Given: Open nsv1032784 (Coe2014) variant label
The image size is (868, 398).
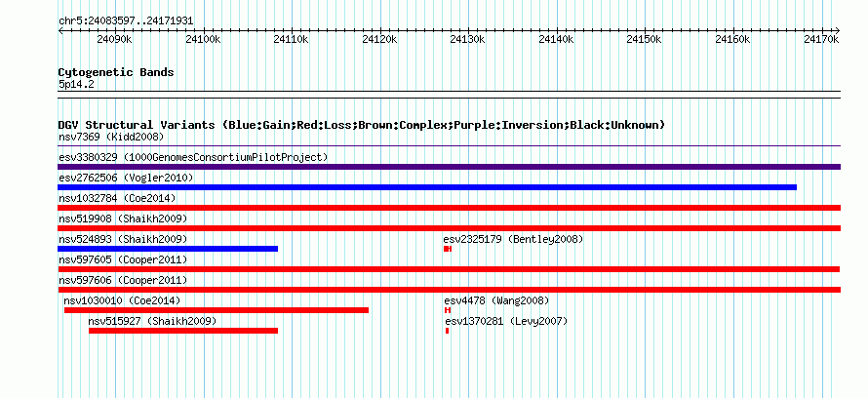Looking at the screenshot, I should 117,198.
